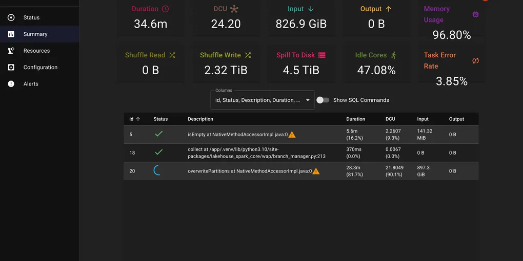Image resolution: width=523 pixels, height=261 pixels.
Task: Click the 0.0067 DCU cell
Action: pyautogui.click(x=393, y=153)
